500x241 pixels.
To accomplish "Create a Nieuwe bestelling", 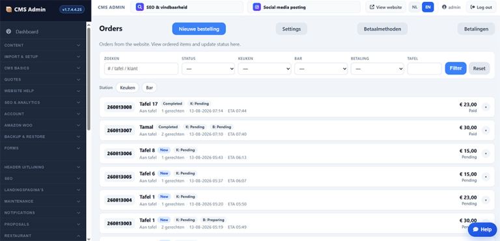I will pos(199,29).
